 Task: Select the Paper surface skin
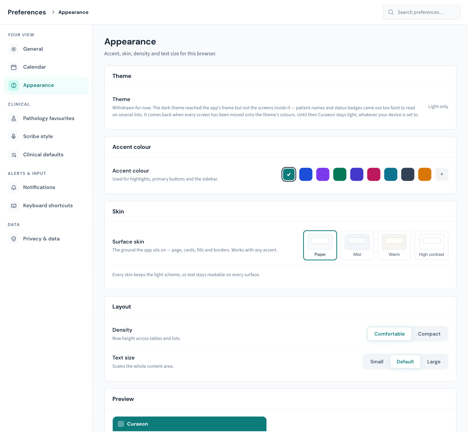click(x=320, y=245)
